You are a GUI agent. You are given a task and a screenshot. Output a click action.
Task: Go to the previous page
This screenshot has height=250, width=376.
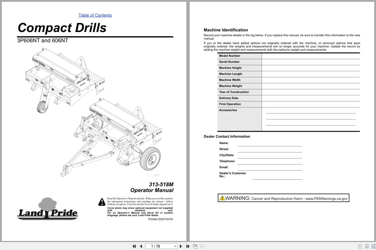pyautogui.click(x=141, y=246)
